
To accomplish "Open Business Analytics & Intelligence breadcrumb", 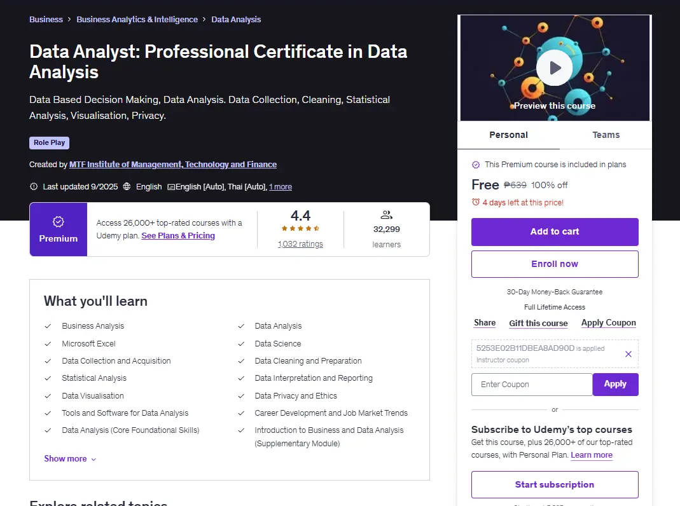I will pyautogui.click(x=137, y=20).
